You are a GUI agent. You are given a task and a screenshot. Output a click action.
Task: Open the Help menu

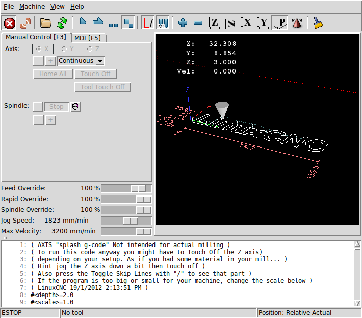(x=77, y=7)
